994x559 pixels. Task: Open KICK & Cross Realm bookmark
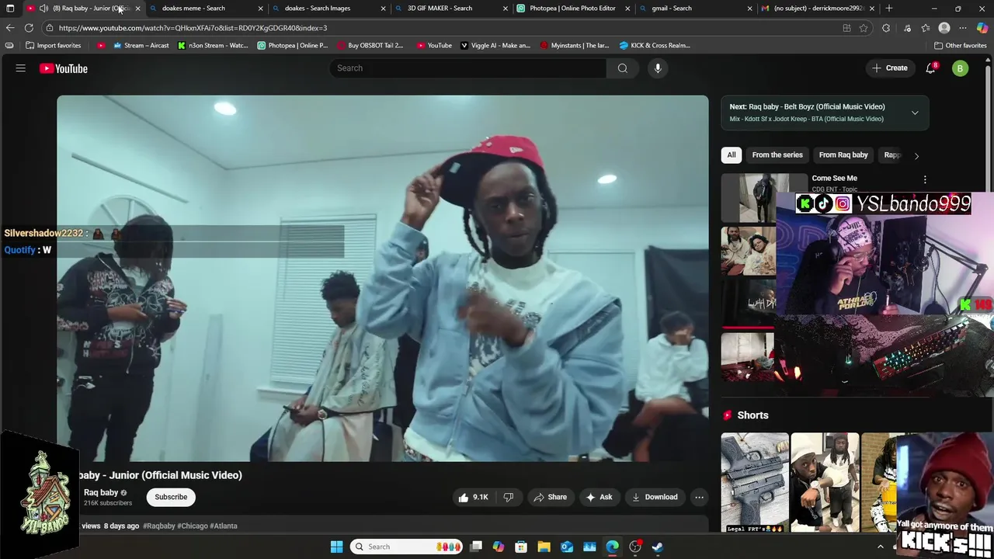pos(655,46)
